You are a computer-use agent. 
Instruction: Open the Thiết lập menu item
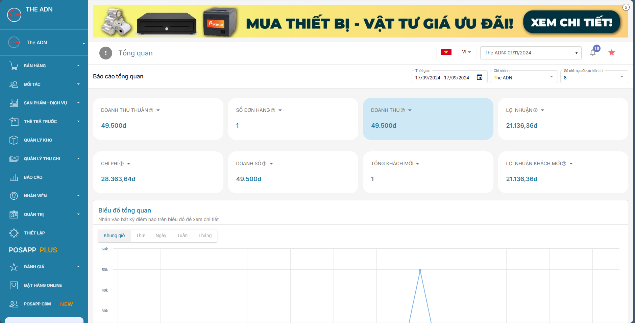[44, 233]
